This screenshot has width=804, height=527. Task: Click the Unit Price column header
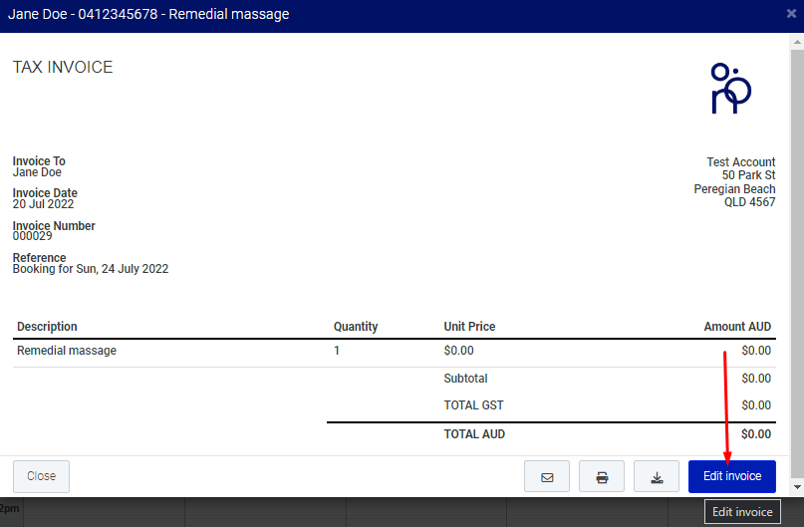pyautogui.click(x=469, y=327)
